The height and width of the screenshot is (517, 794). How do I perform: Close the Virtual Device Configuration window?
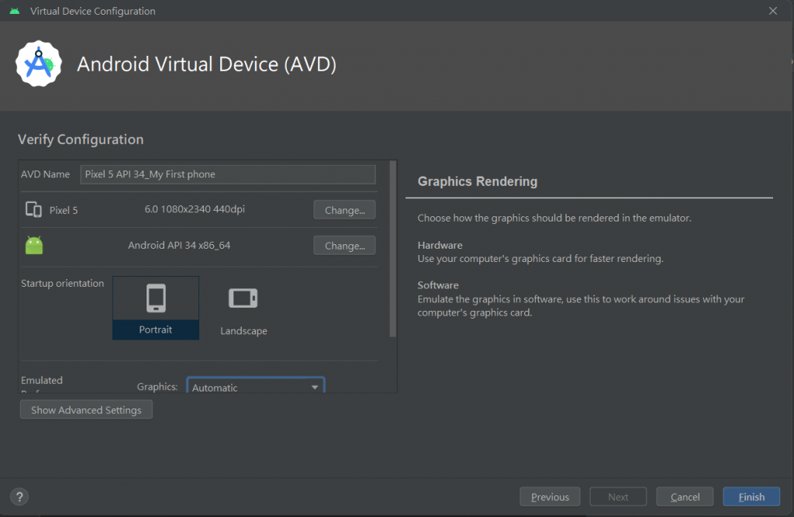coord(772,12)
